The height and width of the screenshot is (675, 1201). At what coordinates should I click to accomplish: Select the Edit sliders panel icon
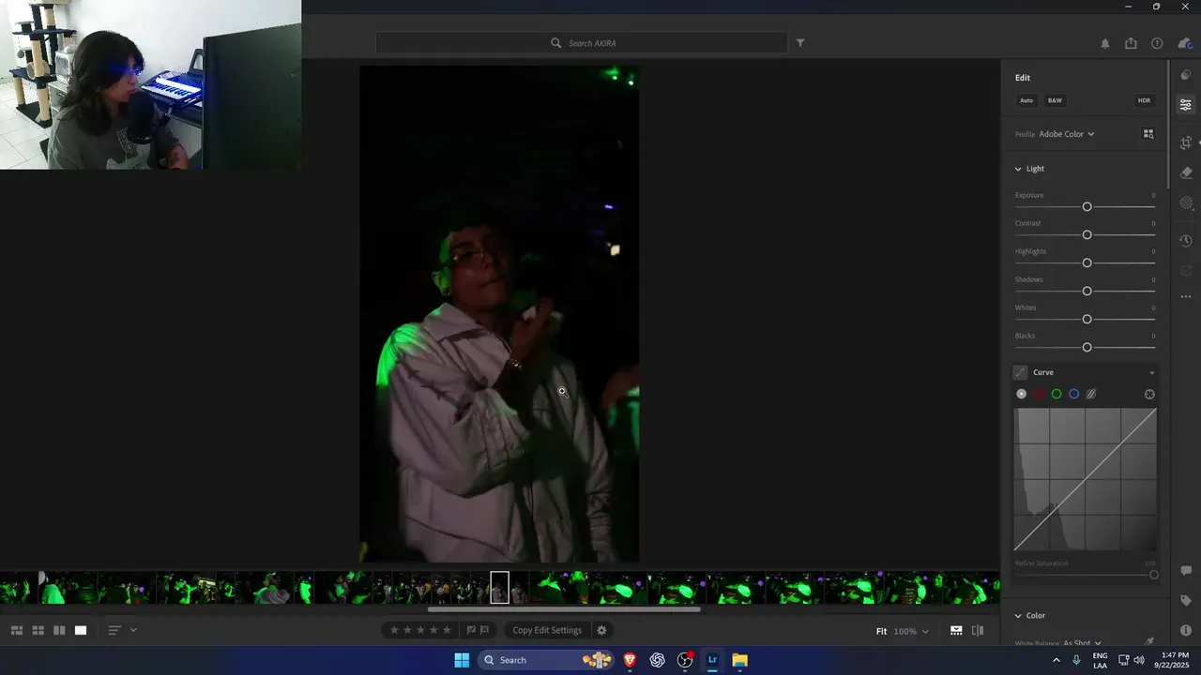click(1186, 104)
